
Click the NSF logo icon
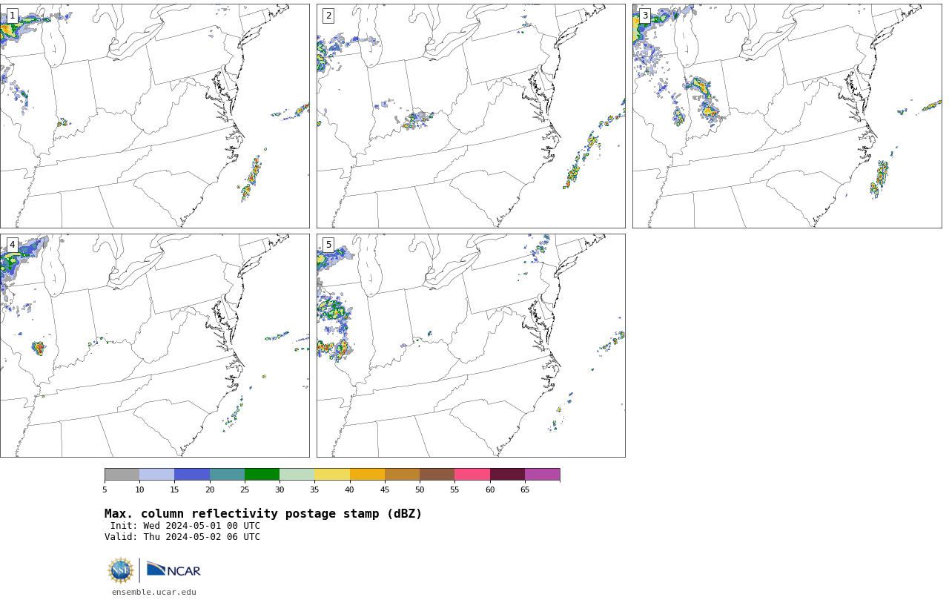pyautogui.click(x=121, y=570)
